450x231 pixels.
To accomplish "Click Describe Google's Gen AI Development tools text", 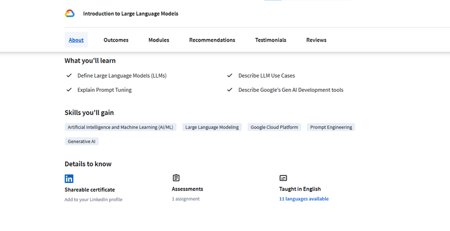I will point(291,90).
